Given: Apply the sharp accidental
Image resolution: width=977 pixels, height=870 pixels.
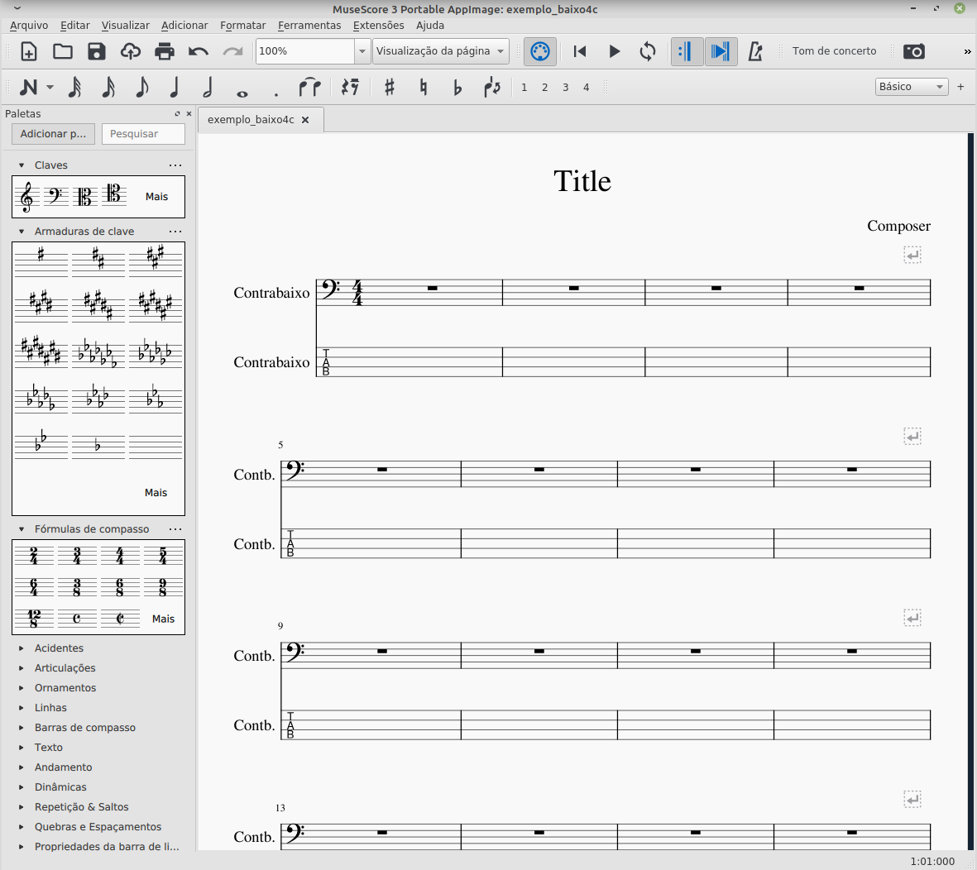Looking at the screenshot, I should pos(390,87).
